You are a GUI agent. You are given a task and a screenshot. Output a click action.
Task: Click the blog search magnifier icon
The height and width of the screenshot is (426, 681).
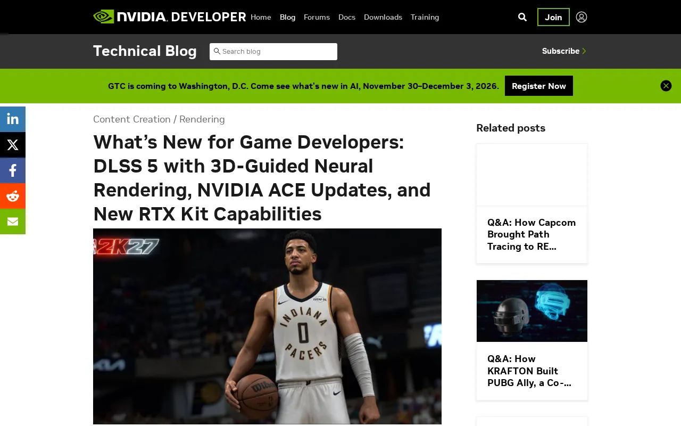point(217,51)
